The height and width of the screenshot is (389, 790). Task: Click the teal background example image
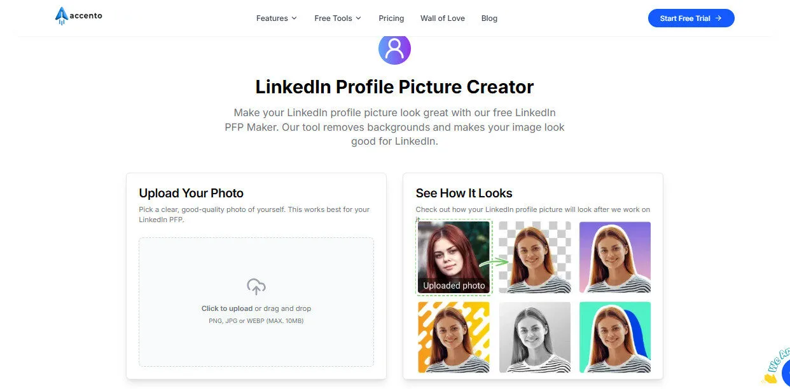tap(615, 337)
